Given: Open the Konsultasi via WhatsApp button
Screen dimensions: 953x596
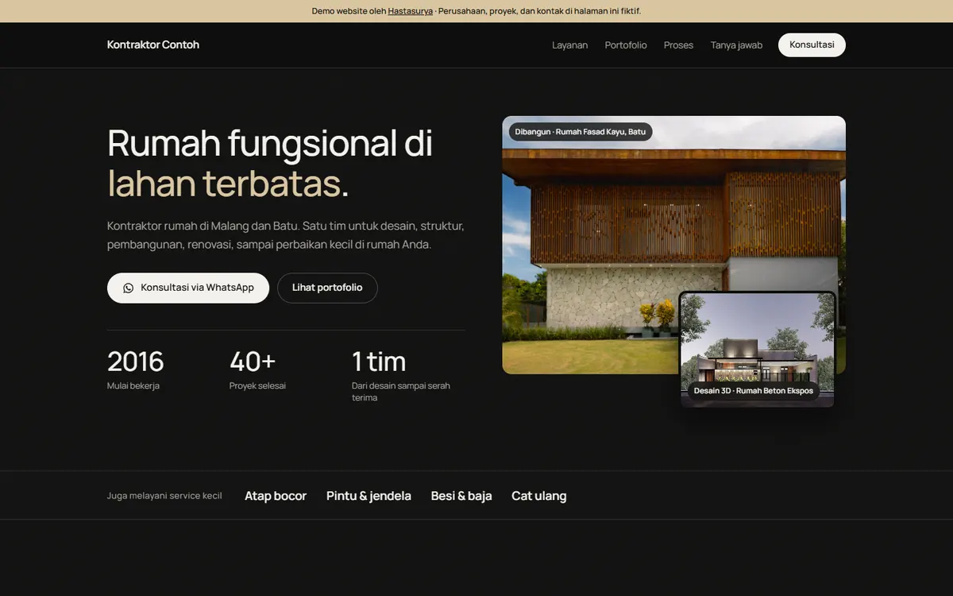Looking at the screenshot, I should coord(188,288).
